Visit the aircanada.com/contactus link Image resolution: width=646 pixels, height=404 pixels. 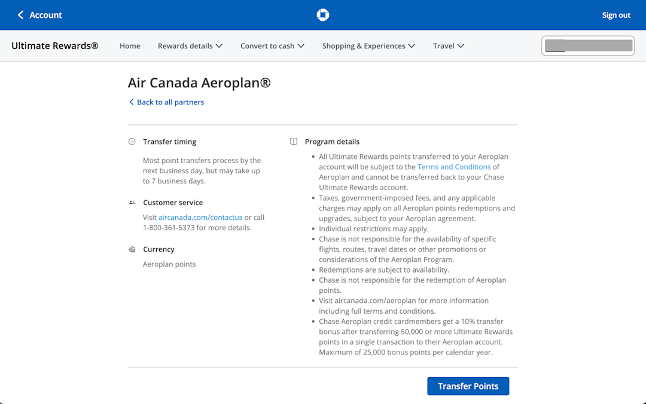pyautogui.click(x=200, y=218)
